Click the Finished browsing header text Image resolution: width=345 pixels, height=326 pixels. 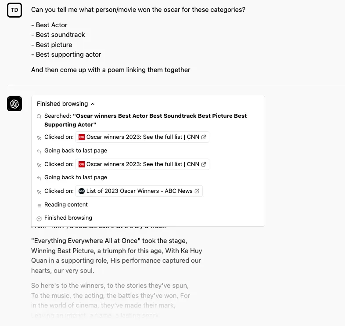click(x=62, y=104)
